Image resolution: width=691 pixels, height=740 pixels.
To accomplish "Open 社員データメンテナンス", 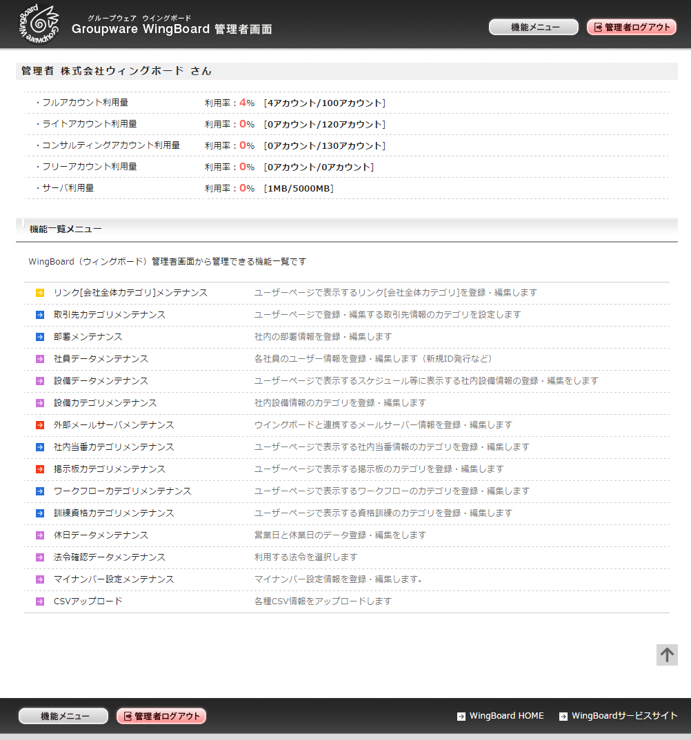I will (x=101, y=359).
